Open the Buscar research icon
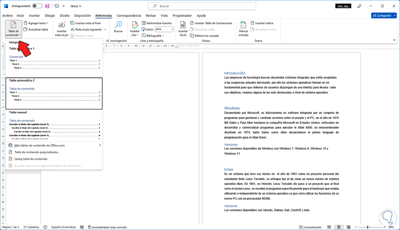 118,27
